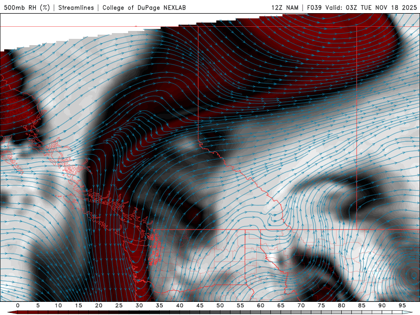
Task: Select the 75 label on the RH scale
Action: click(321, 306)
